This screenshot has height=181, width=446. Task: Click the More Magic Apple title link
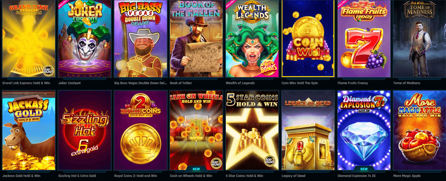407,176
